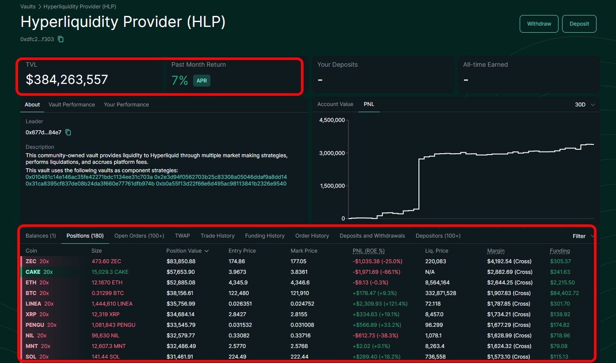Select the ZEC coin in positions
The width and height of the screenshot is (616, 363).
(x=31, y=261)
